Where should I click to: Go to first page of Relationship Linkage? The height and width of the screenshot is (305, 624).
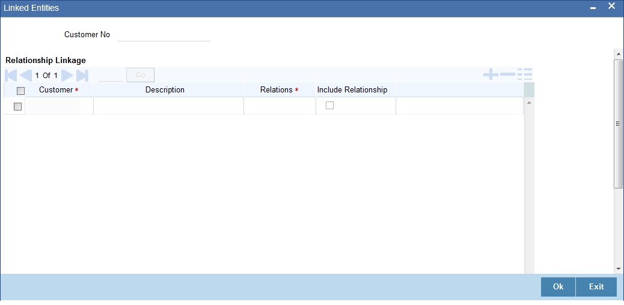11,75
